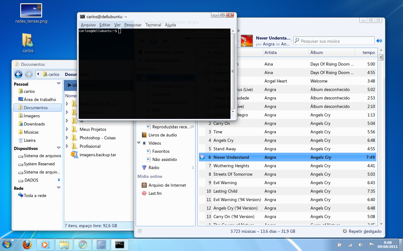Select the Streets Of Tomorrow track

pyautogui.click(x=288, y=174)
